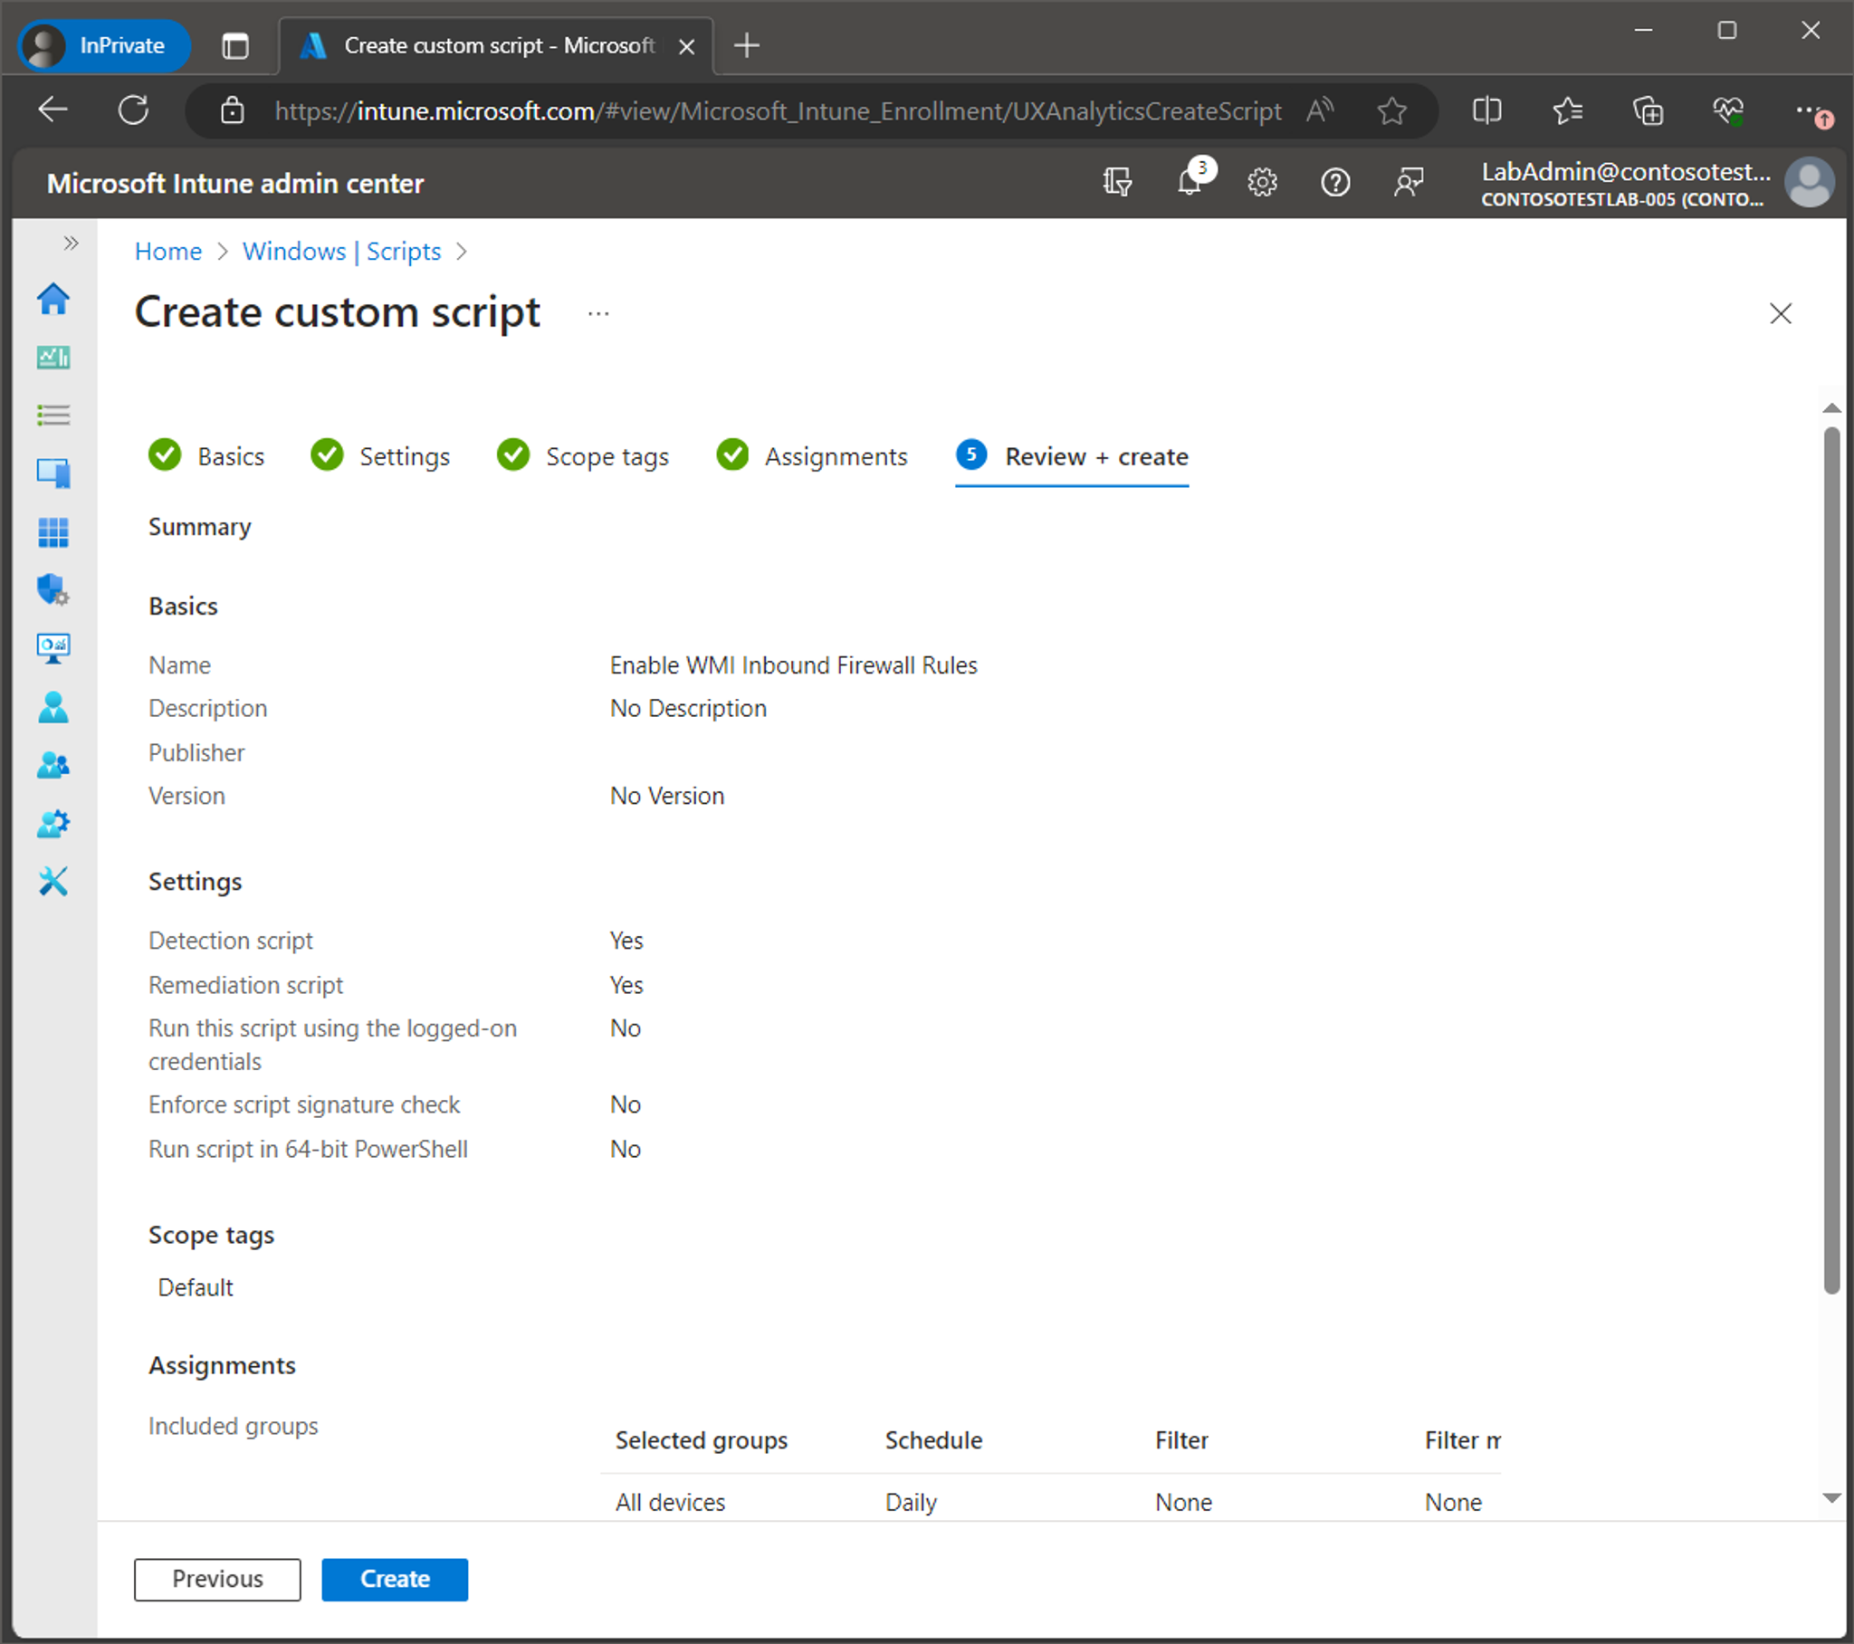This screenshot has height=1644, width=1854.
Task: Open the feedback icon
Action: [x=1409, y=183]
